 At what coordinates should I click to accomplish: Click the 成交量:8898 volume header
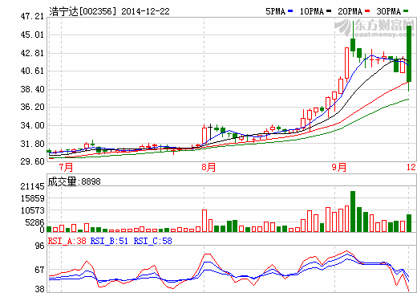[74, 181]
